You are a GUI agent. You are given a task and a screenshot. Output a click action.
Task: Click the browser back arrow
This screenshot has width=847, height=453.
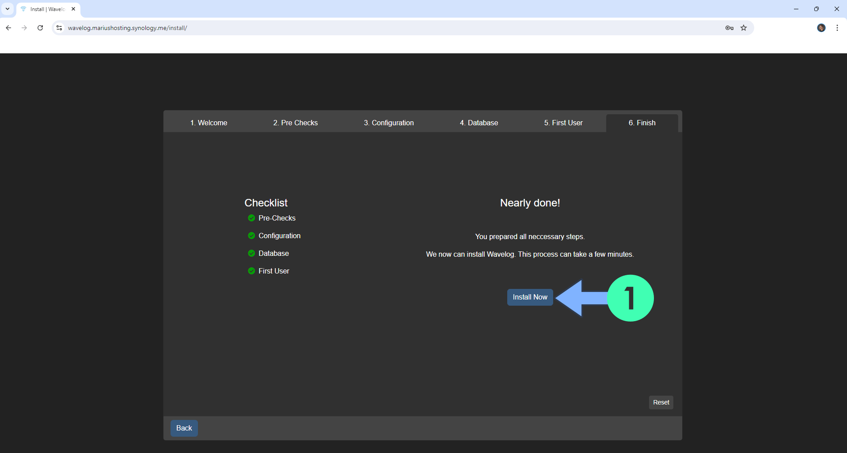[x=8, y=28]
